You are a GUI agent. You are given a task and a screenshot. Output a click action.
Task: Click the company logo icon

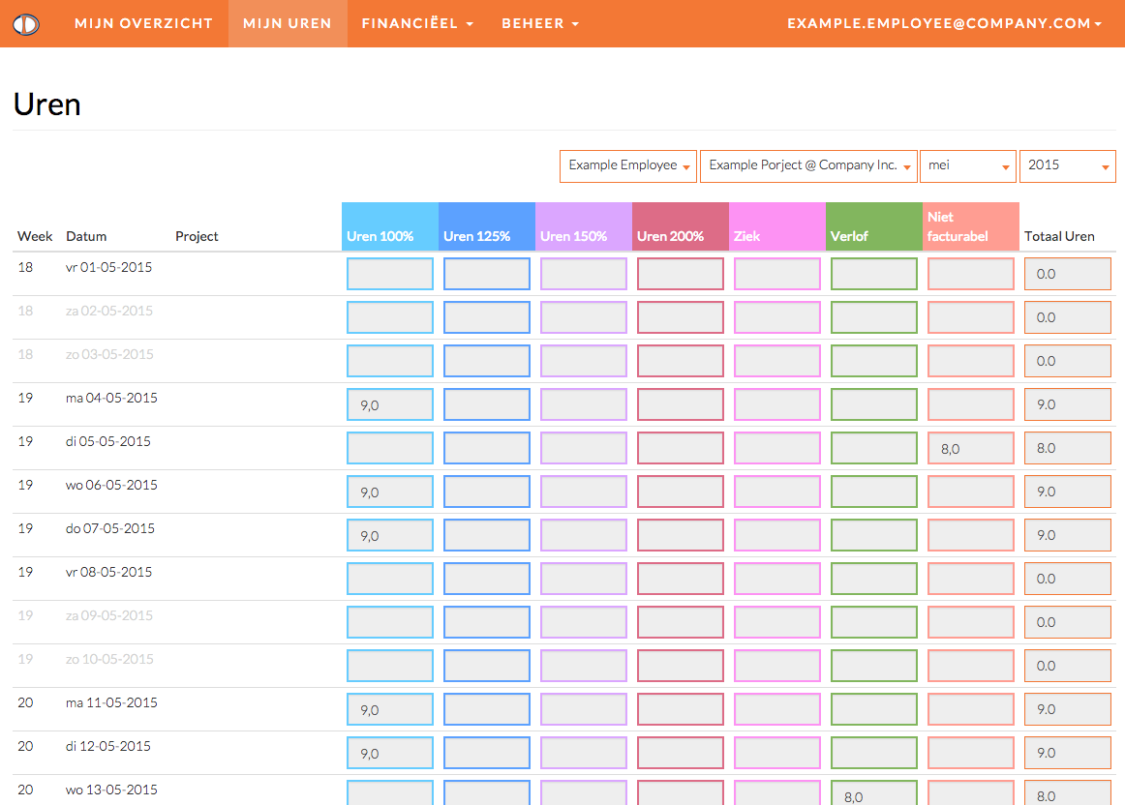[x=26, y=24]
